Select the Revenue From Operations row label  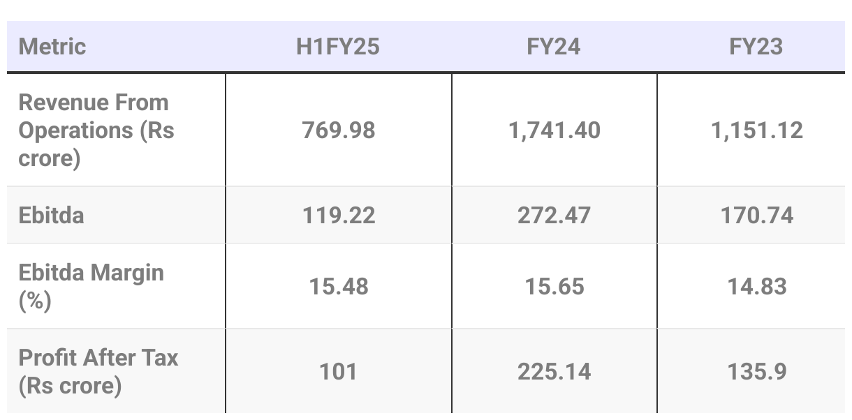coord(96,130)
